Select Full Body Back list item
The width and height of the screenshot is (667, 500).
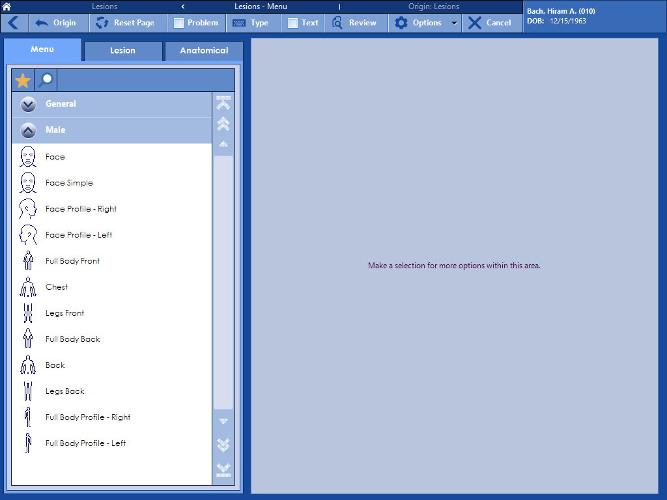tap(73, 339)
